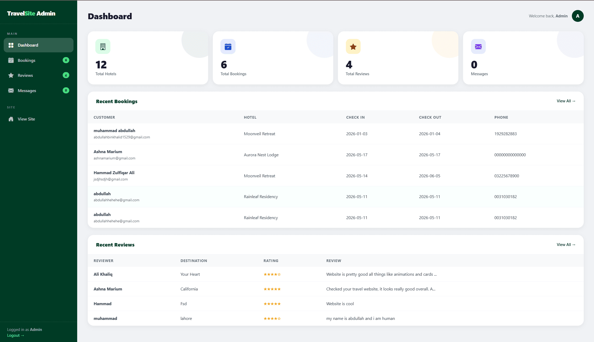Open the Total Bookings stat card
Screen dimensions: 594x342
273,58
